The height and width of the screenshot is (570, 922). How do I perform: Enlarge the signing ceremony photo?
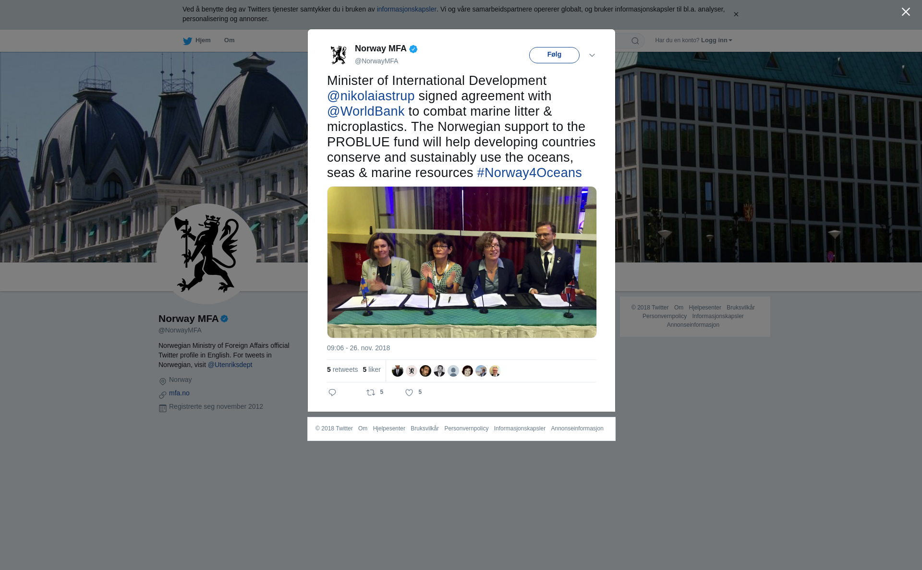point(462,262)
